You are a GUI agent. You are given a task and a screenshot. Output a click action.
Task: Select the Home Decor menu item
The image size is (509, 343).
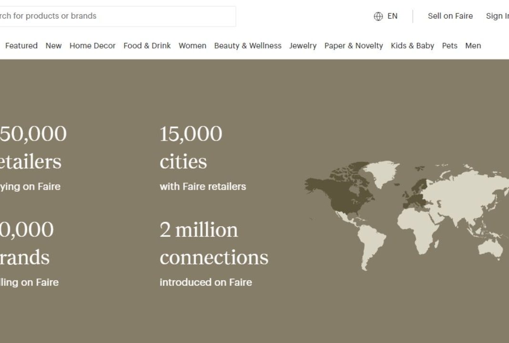click(x=92, y=46)
